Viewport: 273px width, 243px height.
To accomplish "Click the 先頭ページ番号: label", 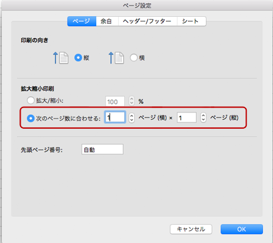I will [42, 150].
